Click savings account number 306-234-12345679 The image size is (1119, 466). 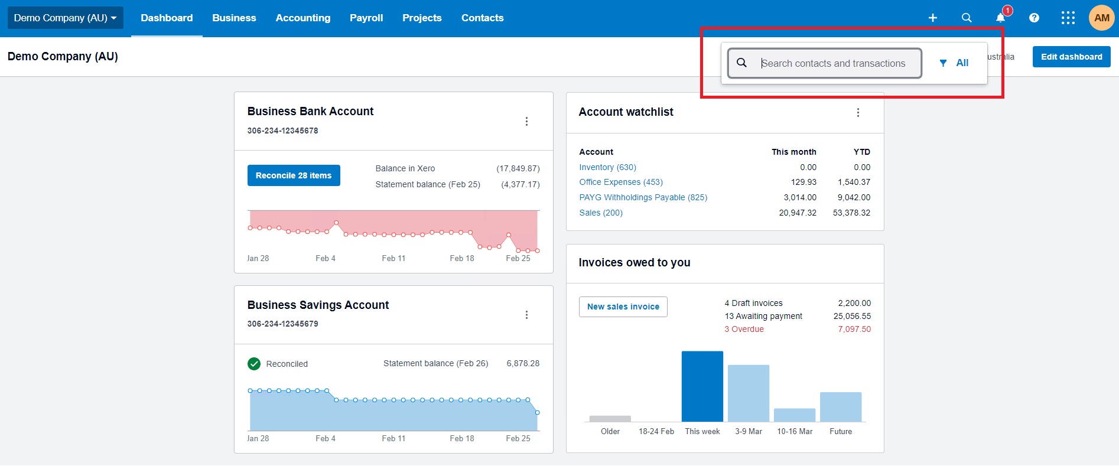point(282,324)
